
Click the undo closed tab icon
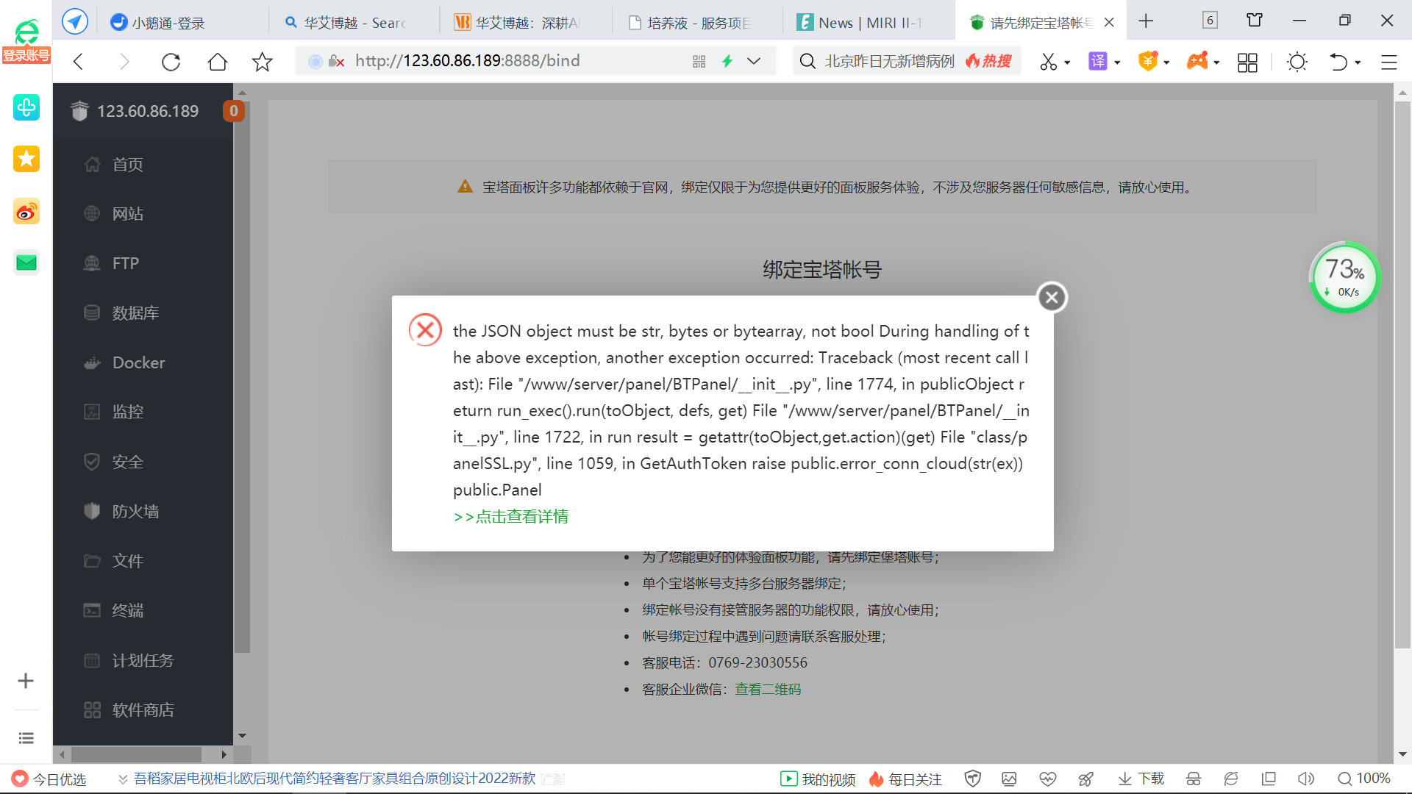[1338, 62]
